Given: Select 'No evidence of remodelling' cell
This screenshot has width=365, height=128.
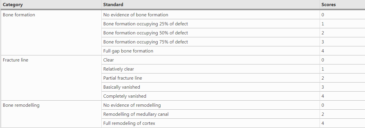Looking at the screenshot, I should 132,105.
